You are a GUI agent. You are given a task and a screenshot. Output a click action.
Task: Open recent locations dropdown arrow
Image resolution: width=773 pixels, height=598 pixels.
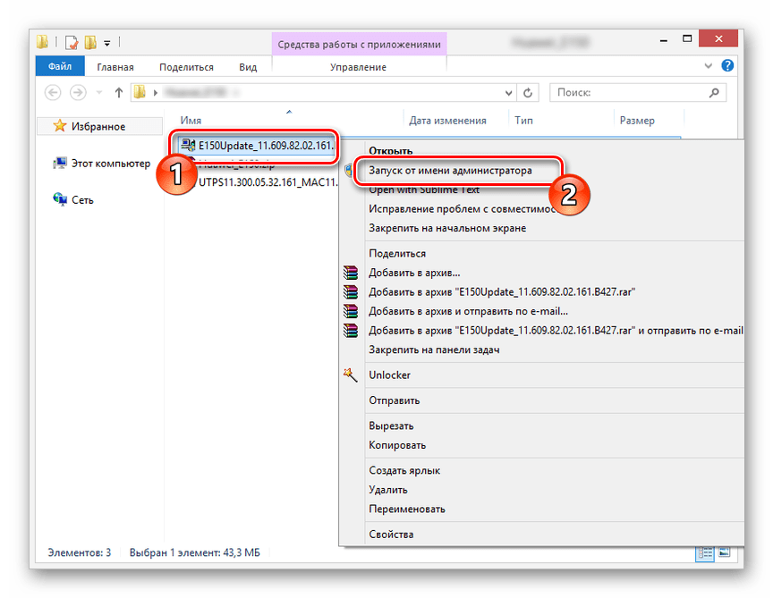99,93
